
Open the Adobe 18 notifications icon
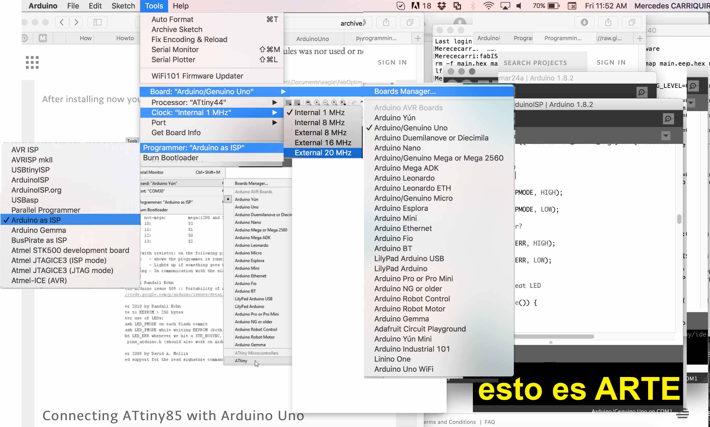click(x=421, y=6)
